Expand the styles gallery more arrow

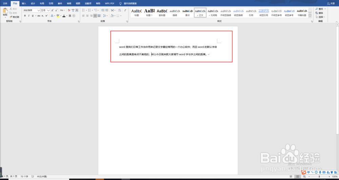pos(310,16)
